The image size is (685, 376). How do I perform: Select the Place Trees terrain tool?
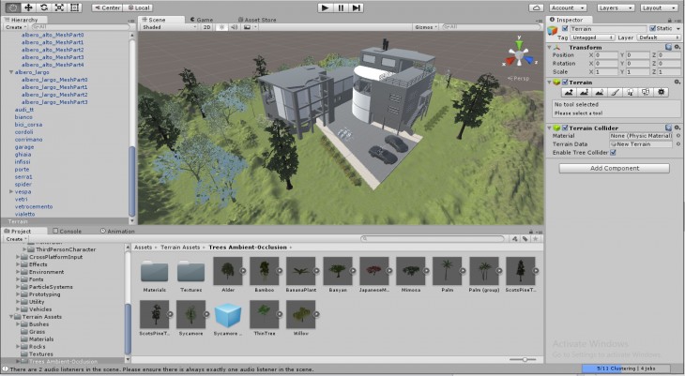click(631, 92)
